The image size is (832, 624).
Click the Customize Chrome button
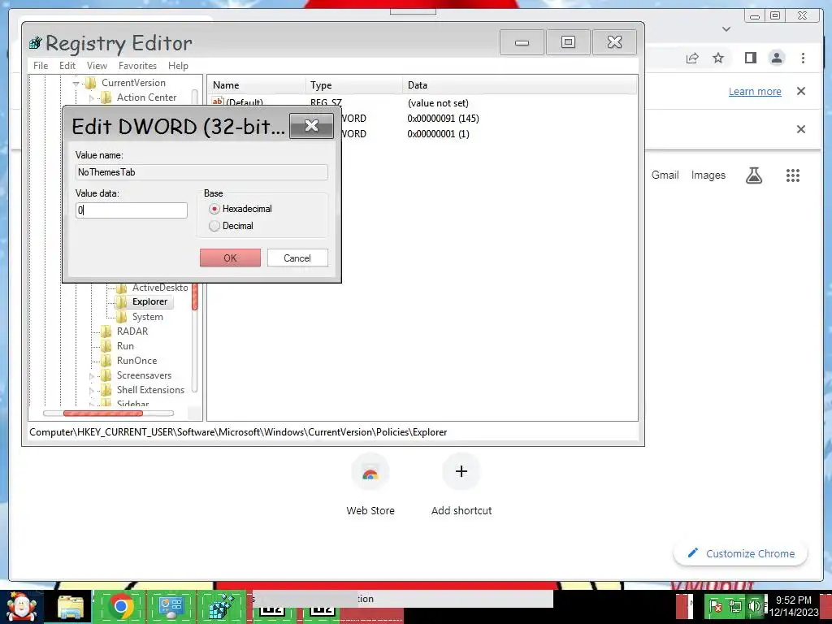(x=741, y=553)
